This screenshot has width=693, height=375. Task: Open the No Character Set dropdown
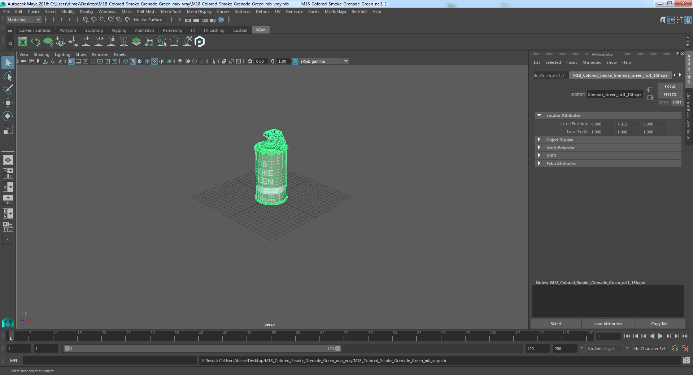tap(650, 349)
